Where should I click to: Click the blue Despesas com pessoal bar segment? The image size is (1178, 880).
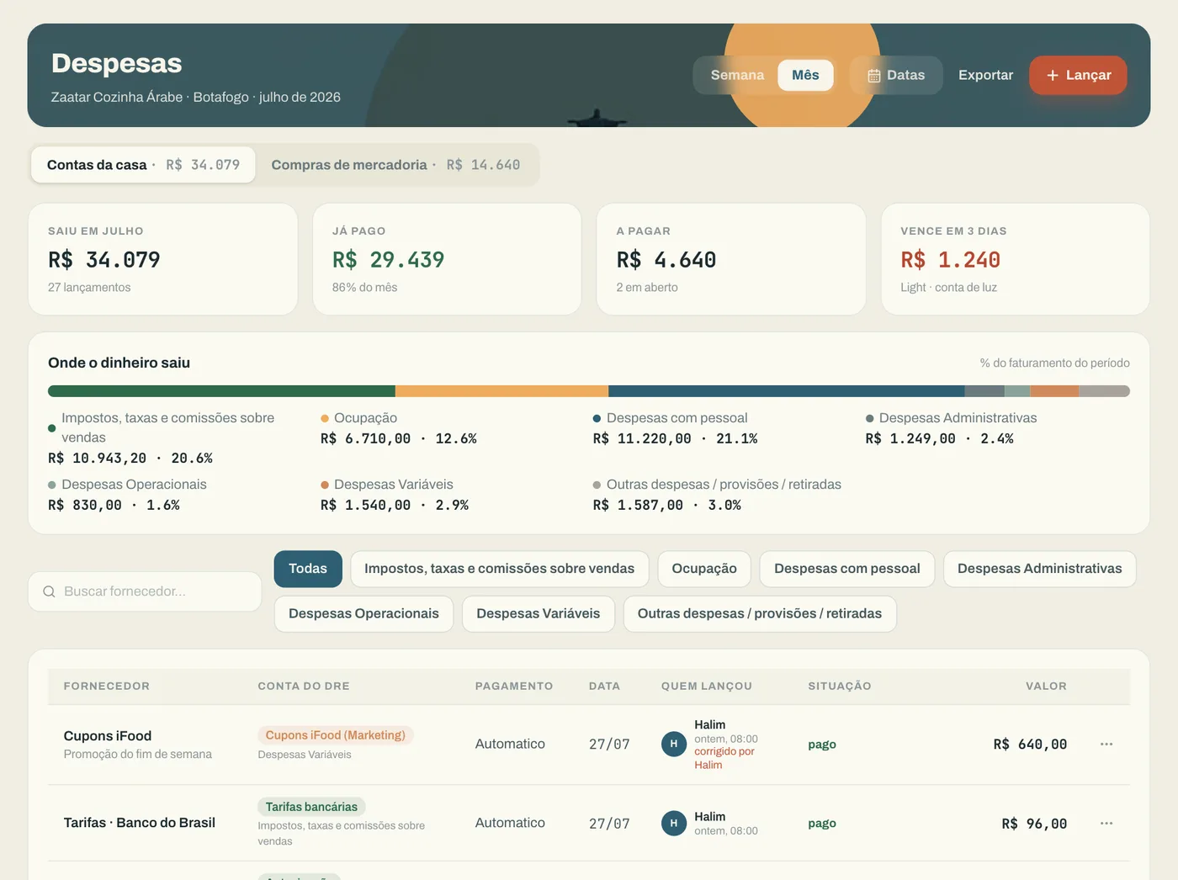coord(786,391)
